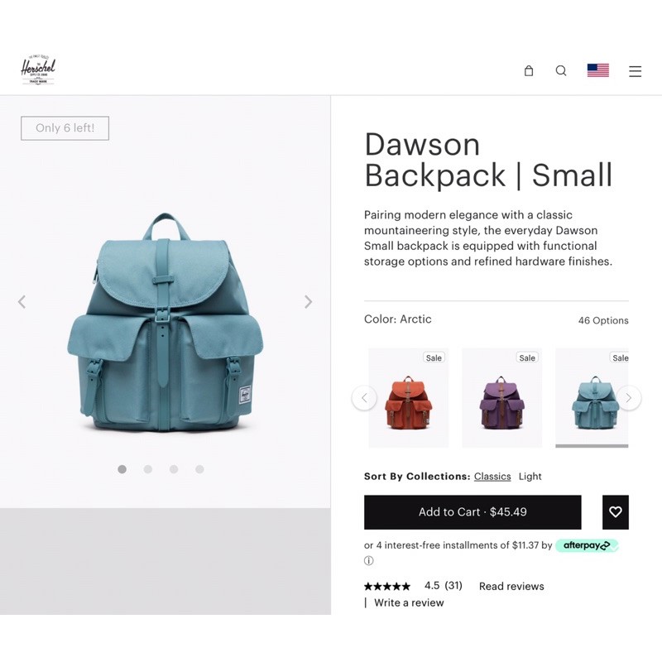Click the afterpay badge
Image resolution: width=662 pixels, height=662 pixels.
tap(587, 545)
